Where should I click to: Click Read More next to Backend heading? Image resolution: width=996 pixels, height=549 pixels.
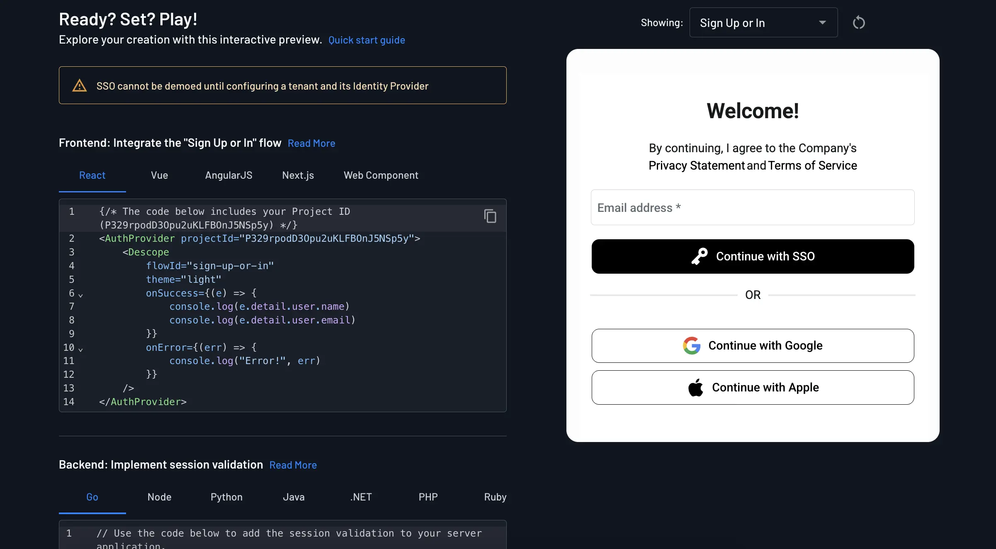pos(293,465)
